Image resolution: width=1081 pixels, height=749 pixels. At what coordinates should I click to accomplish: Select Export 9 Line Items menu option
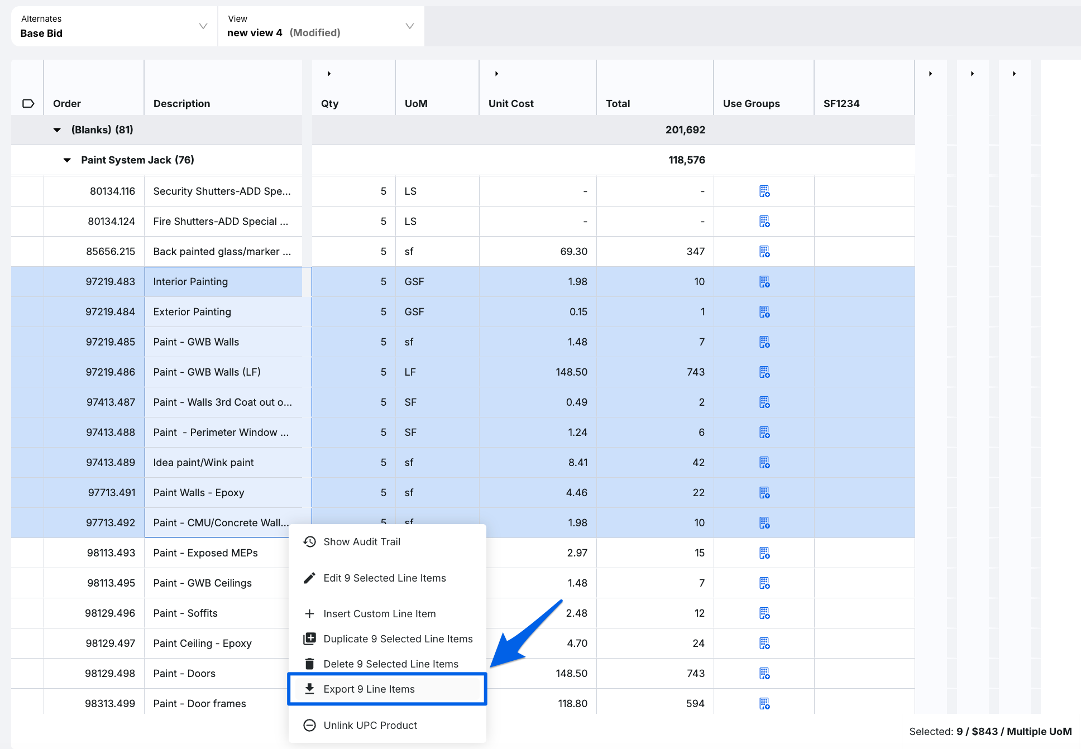coord(369,689)
